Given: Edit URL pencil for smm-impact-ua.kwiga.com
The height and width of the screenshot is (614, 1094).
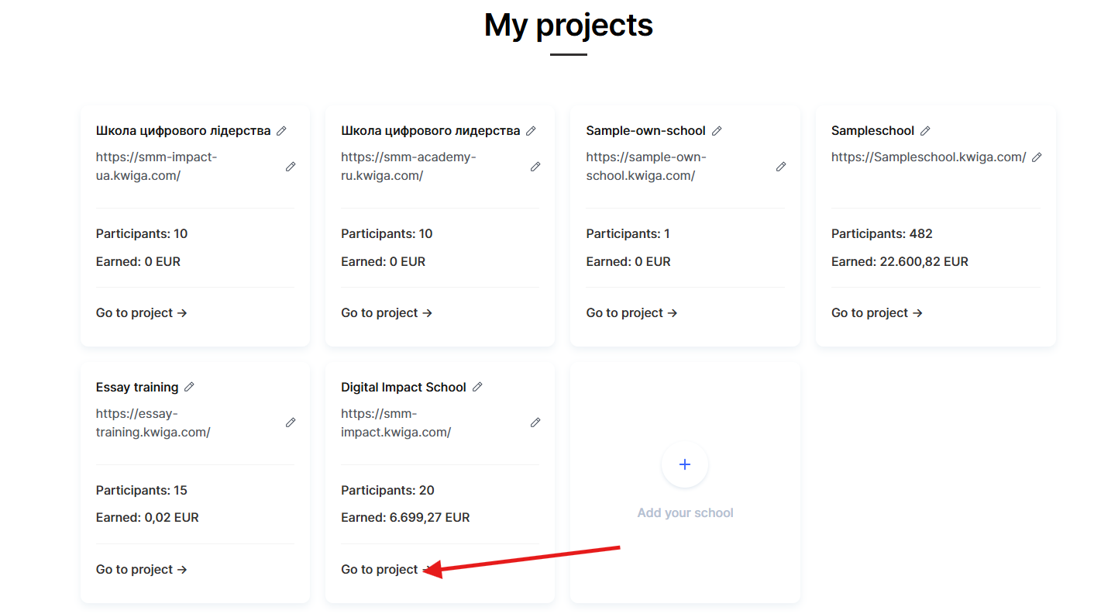Looking at the screenshot, I should point(291,167).
